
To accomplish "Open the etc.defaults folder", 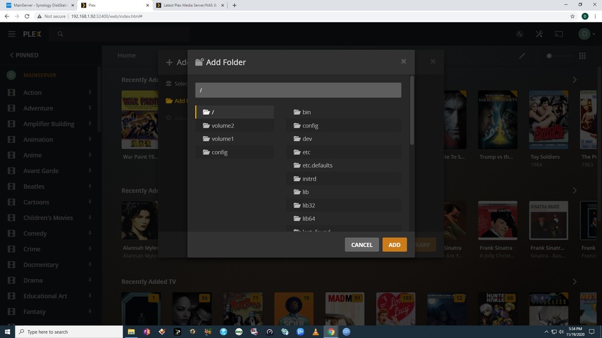I will (343, 165).
